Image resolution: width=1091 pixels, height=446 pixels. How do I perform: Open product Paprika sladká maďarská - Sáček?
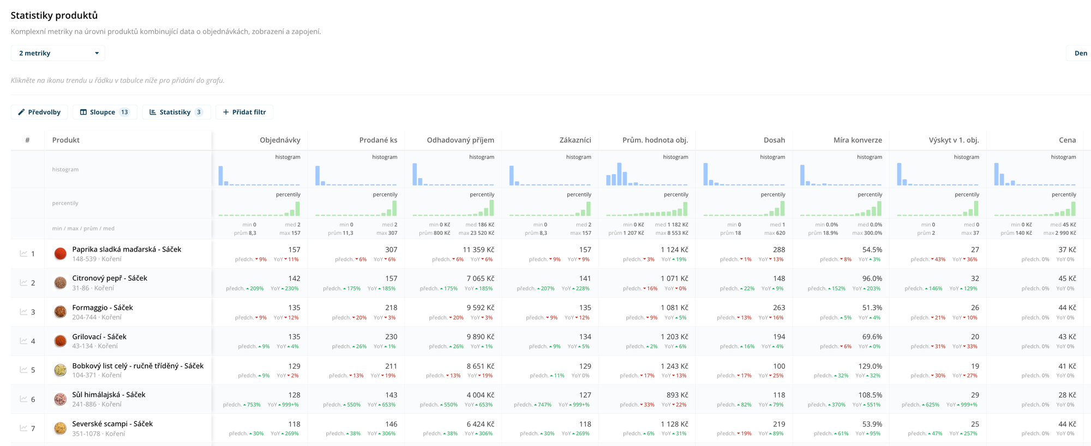tap(127, 249)
